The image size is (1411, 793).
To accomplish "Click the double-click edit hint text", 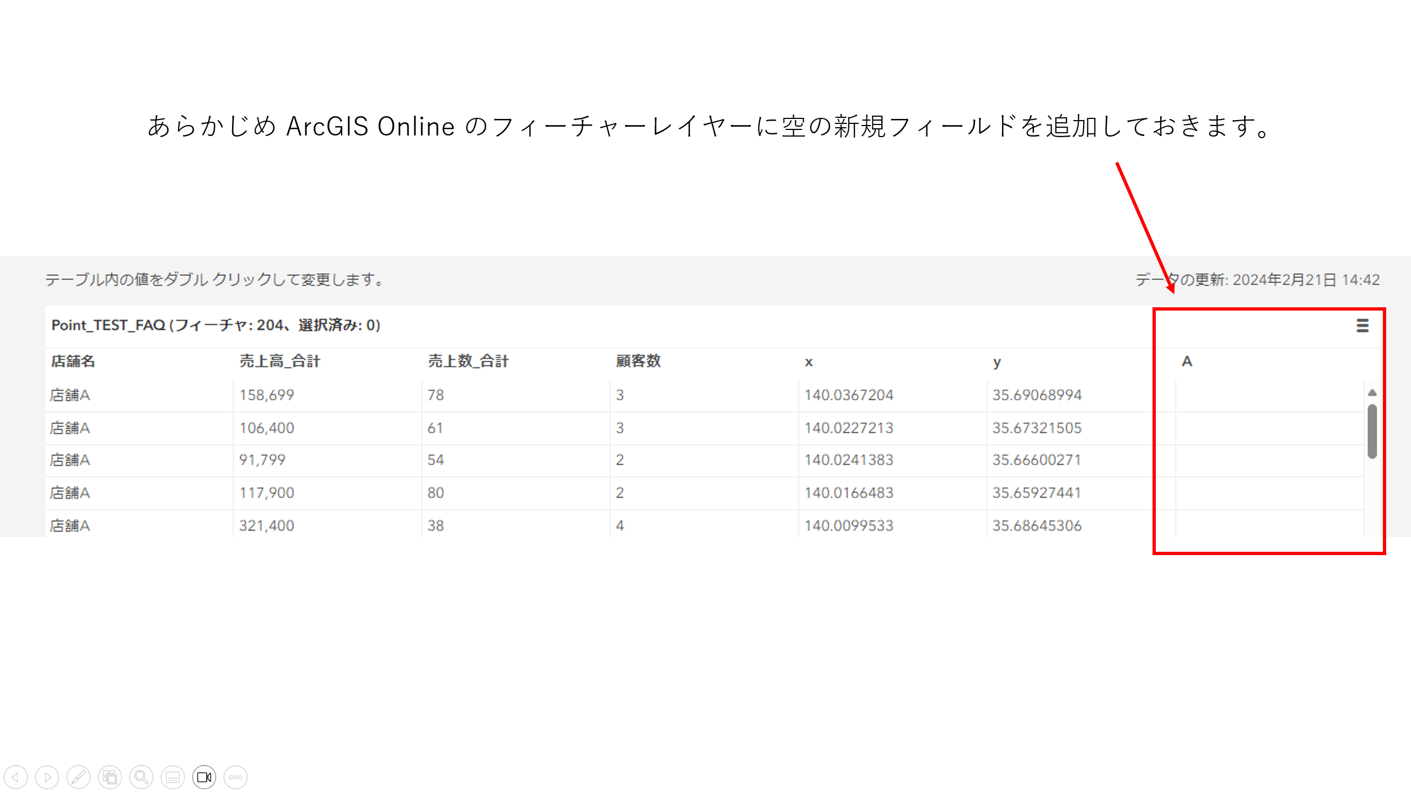I will pos(215,280).
